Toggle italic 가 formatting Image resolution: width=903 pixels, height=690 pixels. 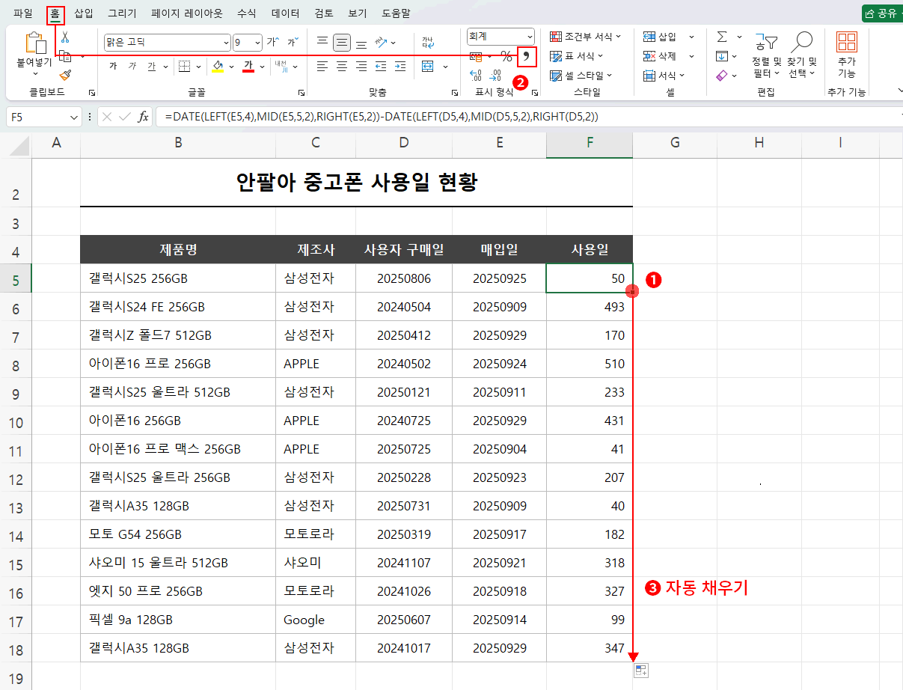pyautogui.click(x=132, y=67)
